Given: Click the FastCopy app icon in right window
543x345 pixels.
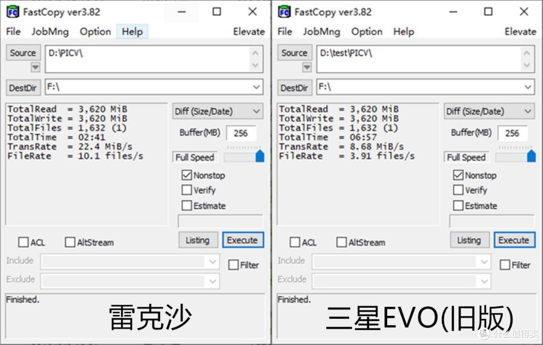Looking at the screenshot, I should click(284, 12).
